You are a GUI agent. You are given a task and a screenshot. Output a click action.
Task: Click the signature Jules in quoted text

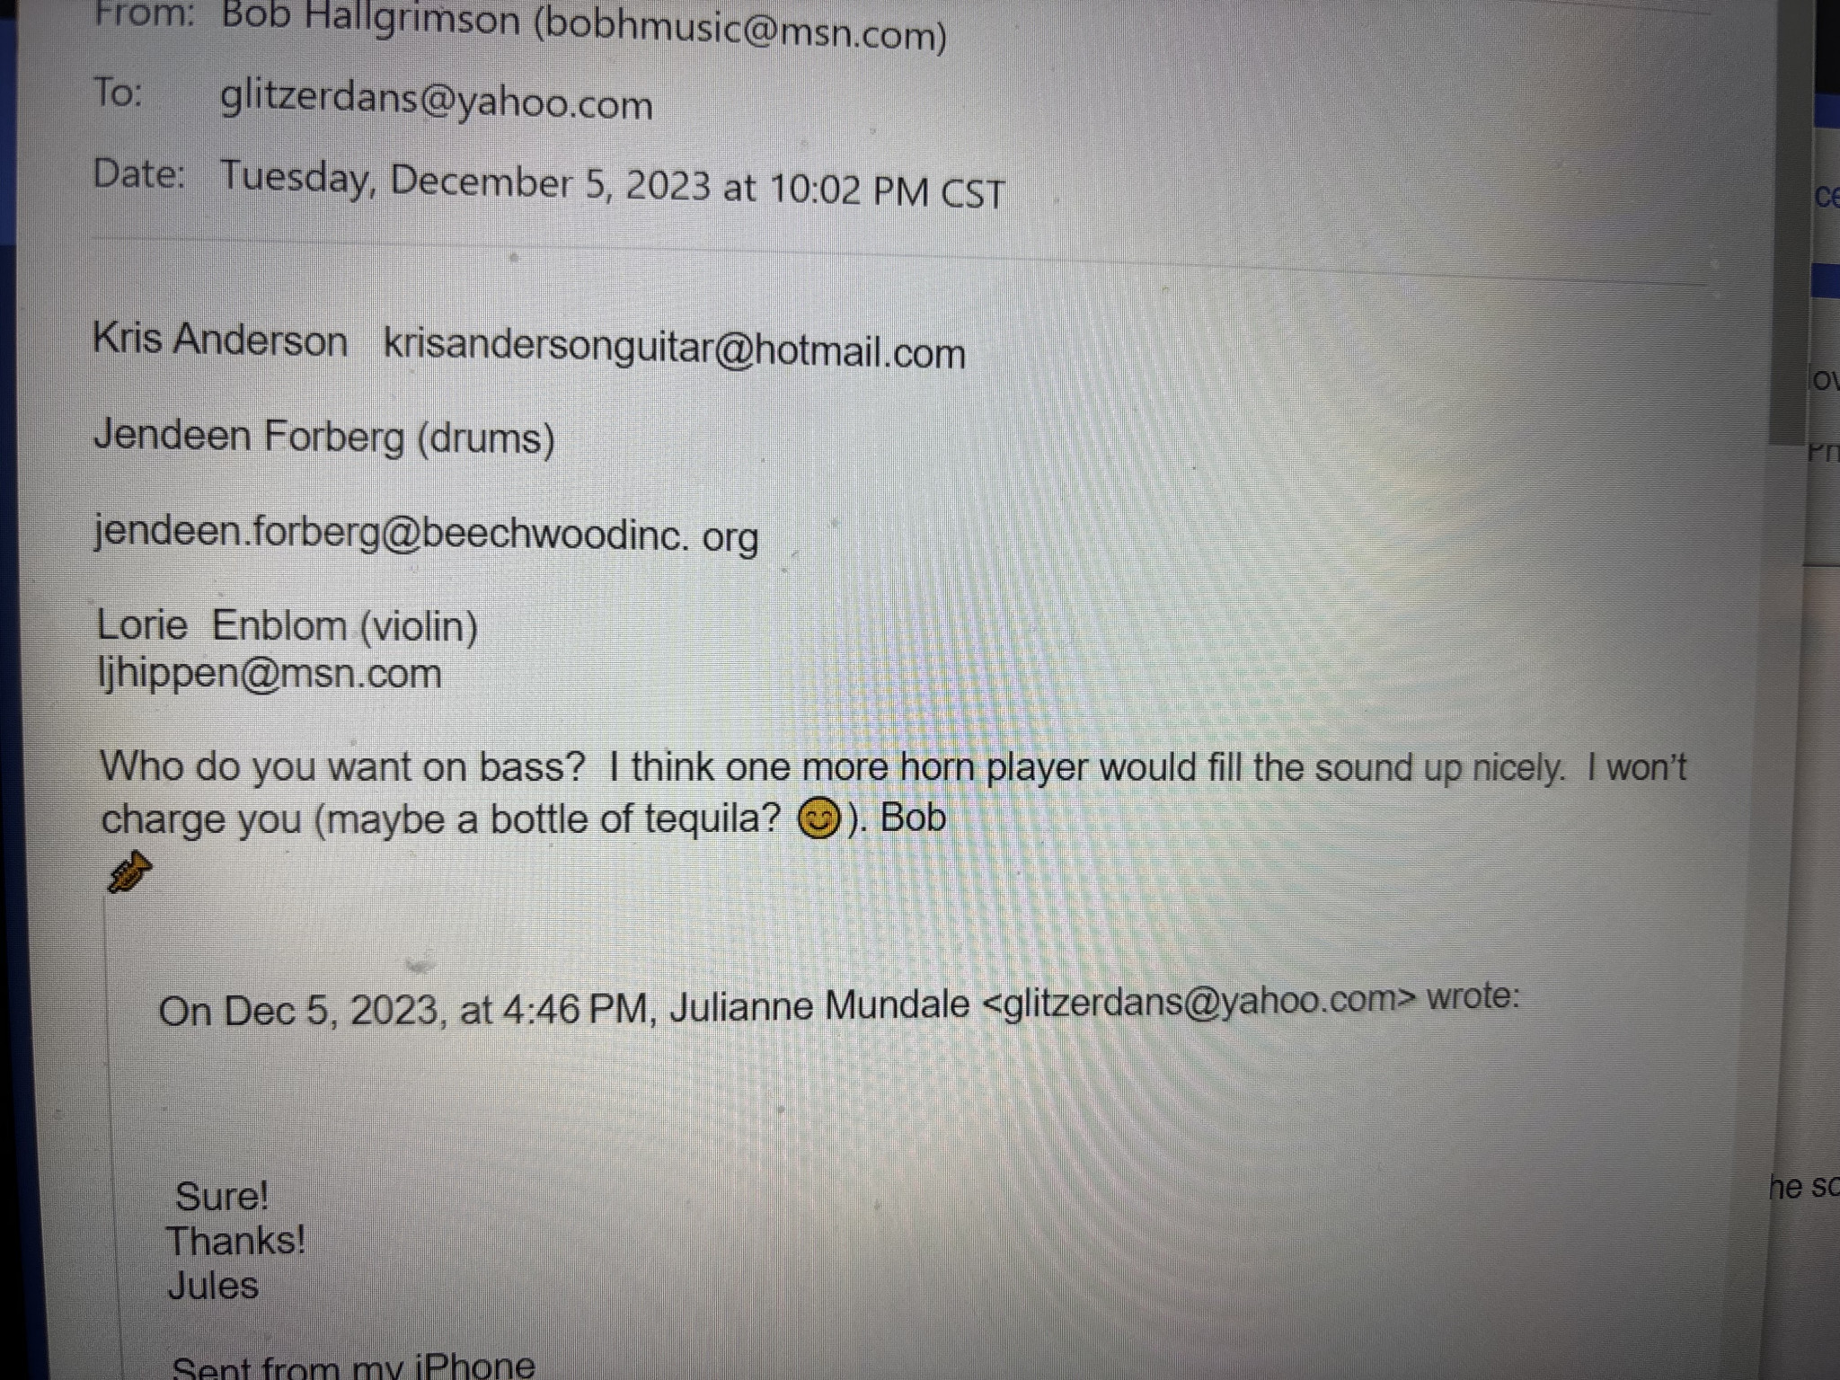(x=214, y=1286)
